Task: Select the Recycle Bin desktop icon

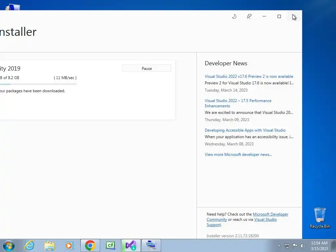Action: pos(320,218)
